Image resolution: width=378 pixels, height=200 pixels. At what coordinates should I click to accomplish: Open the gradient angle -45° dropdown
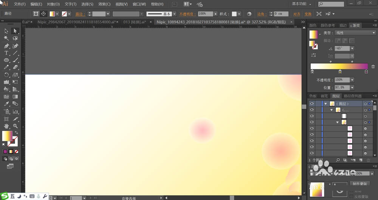tap(352, 48)
